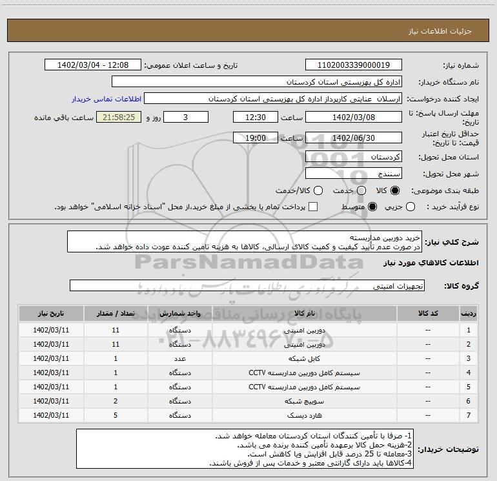Click the response deadline date 1402/03/08
The width and height of the screenshot is (497, 481).
tap(354, 118)
